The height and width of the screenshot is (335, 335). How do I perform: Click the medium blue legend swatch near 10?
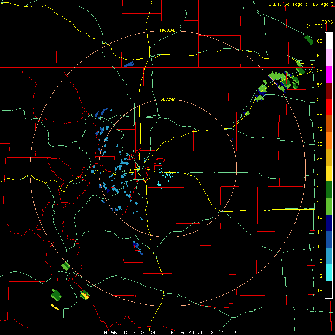[329, 239]
